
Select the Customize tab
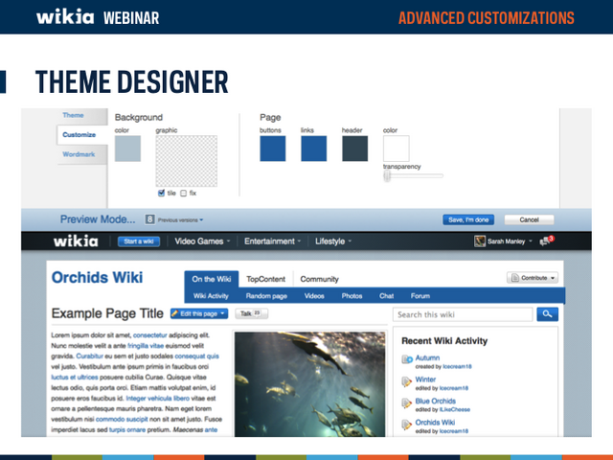pyautogui.click(x=79, y=134)
